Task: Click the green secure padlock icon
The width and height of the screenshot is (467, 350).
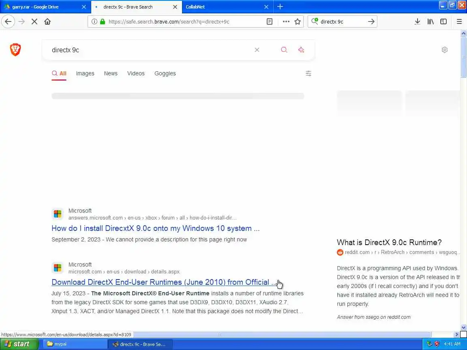Action: pos(103,21)
